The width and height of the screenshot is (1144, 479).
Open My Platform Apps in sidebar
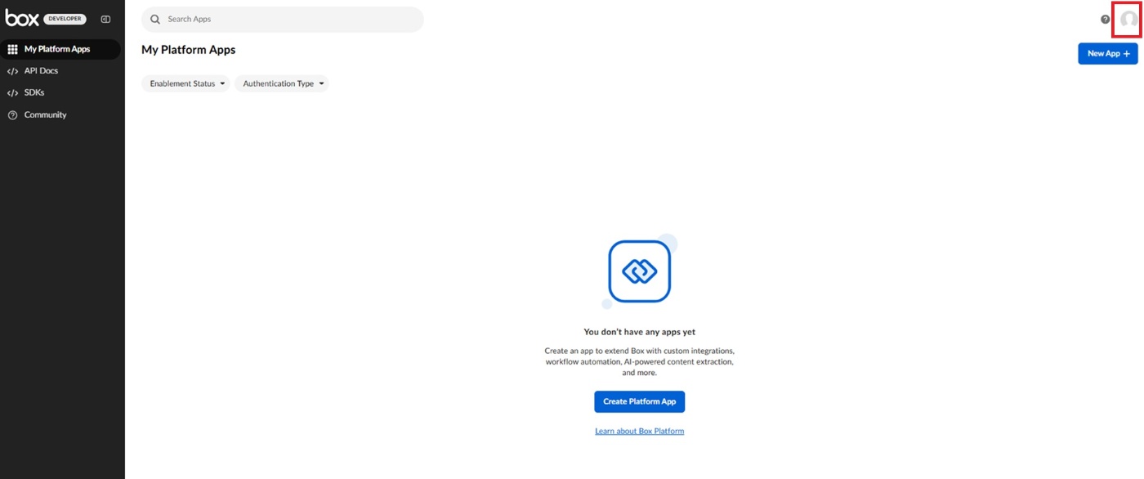coord(60,49)
